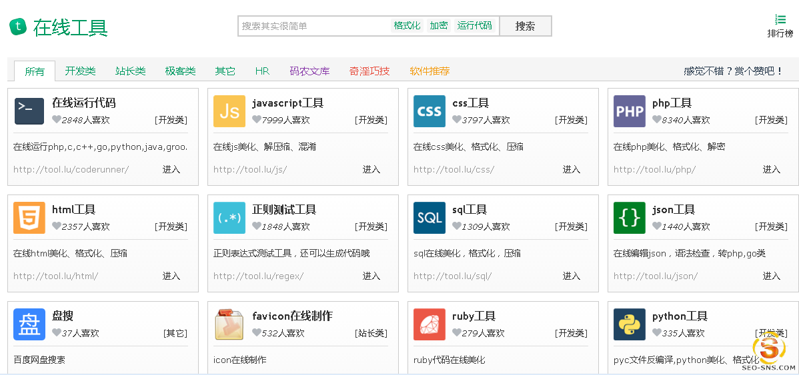The width and height of the screenshot is (799, 375).
Task: Click 进入 in the php工具 card
Action: point(772,169)
